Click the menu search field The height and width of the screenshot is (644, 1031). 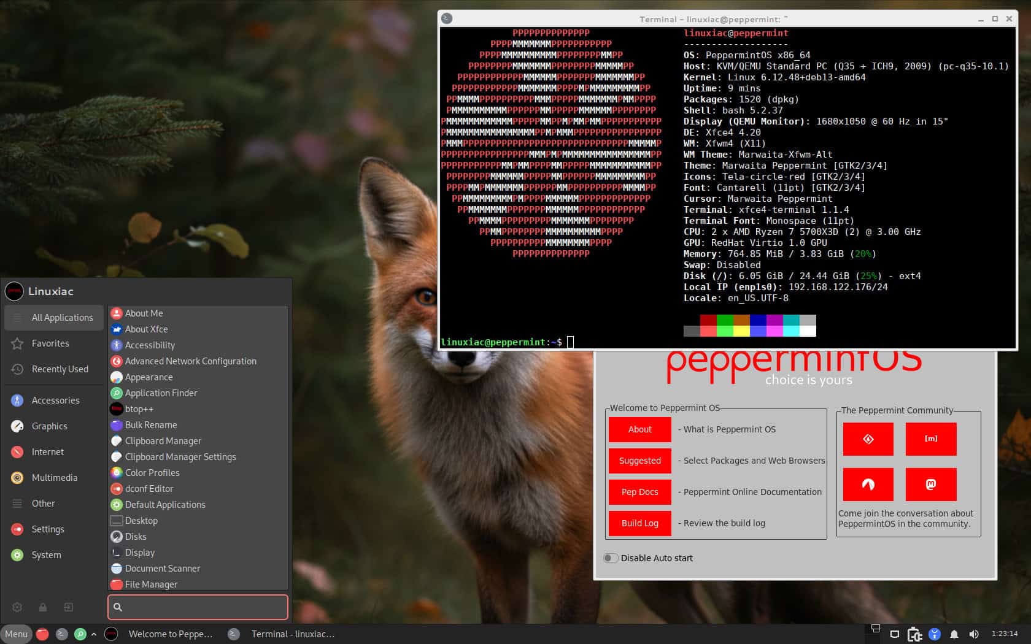[198, 607]
